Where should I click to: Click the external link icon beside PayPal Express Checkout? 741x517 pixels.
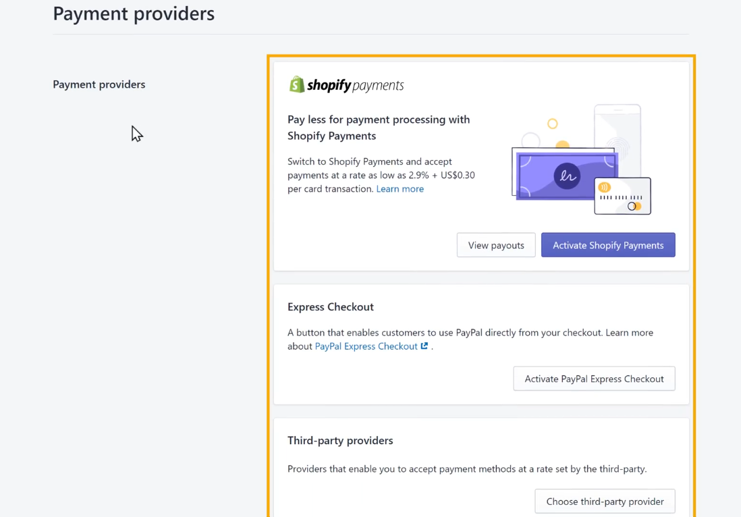pyautogui.click(x=424, y=346)
